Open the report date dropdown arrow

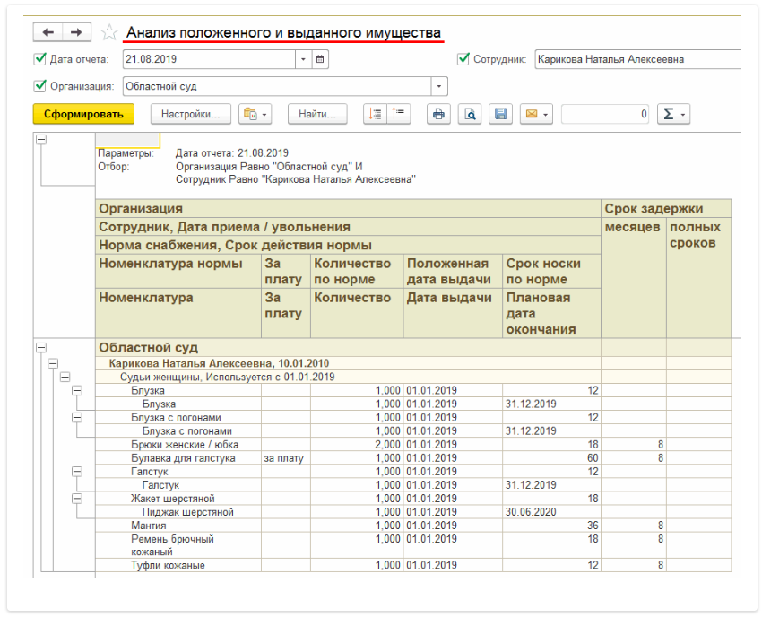click(303, 59)
